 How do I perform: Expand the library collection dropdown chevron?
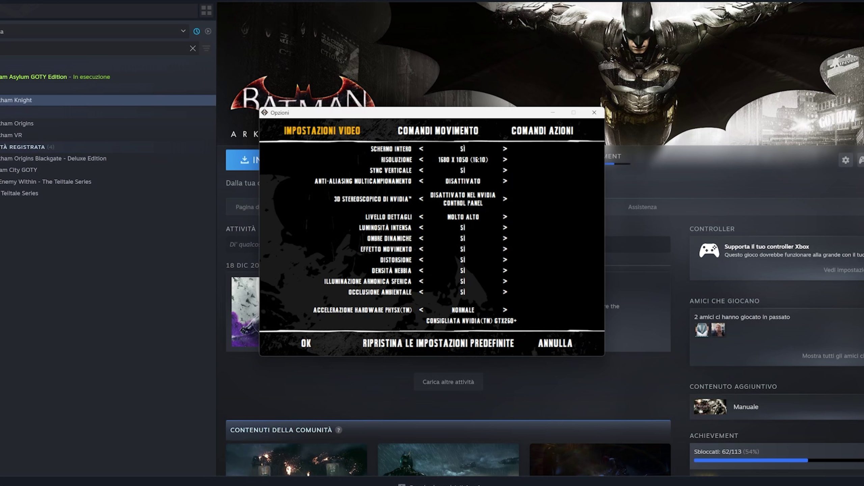coord(183,31)
